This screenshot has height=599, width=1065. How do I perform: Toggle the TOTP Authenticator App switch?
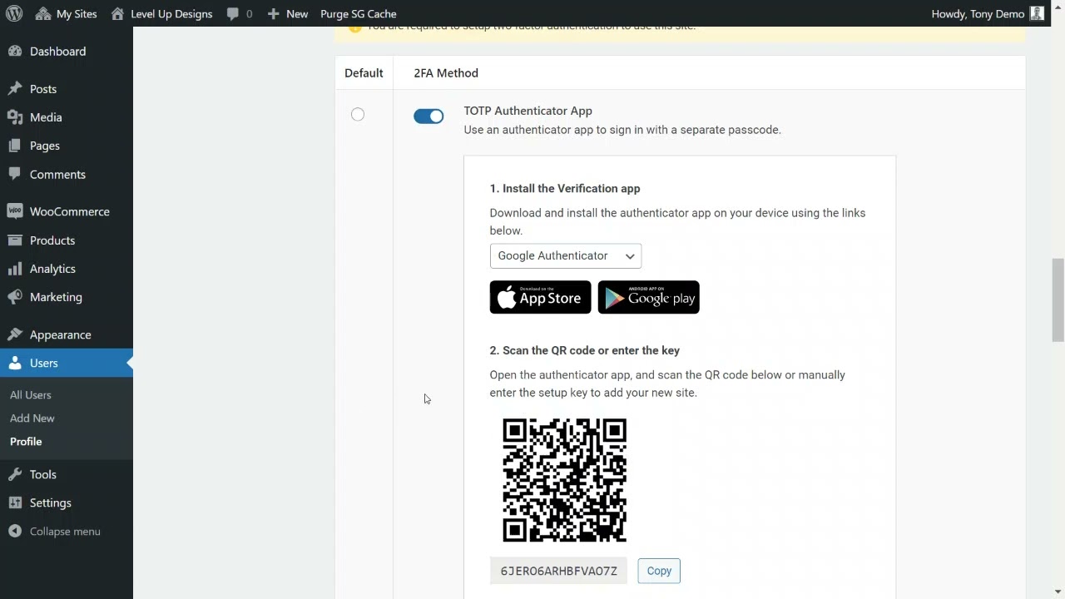[428, 116]
